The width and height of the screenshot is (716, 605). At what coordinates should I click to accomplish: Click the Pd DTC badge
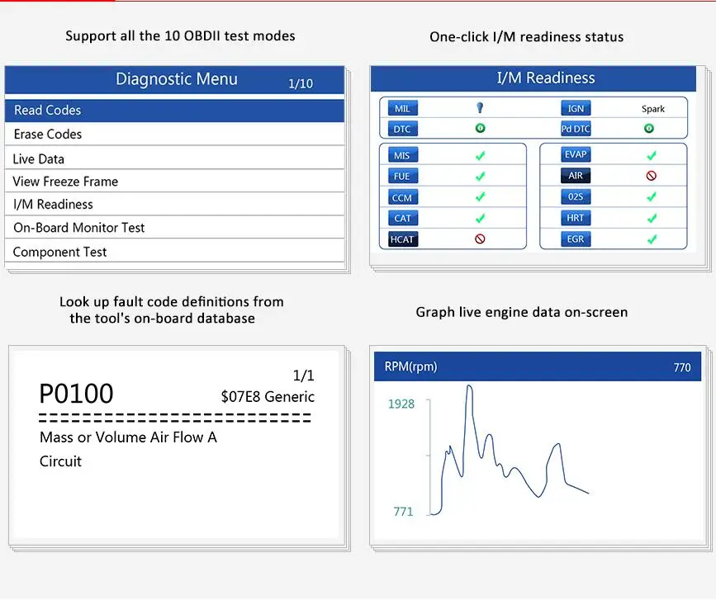[576, 129]
